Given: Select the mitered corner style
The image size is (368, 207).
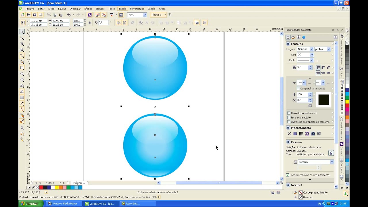Looking at the screenshot, I should (318, 68).
